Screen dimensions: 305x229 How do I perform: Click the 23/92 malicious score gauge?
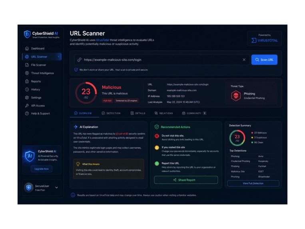86,93
